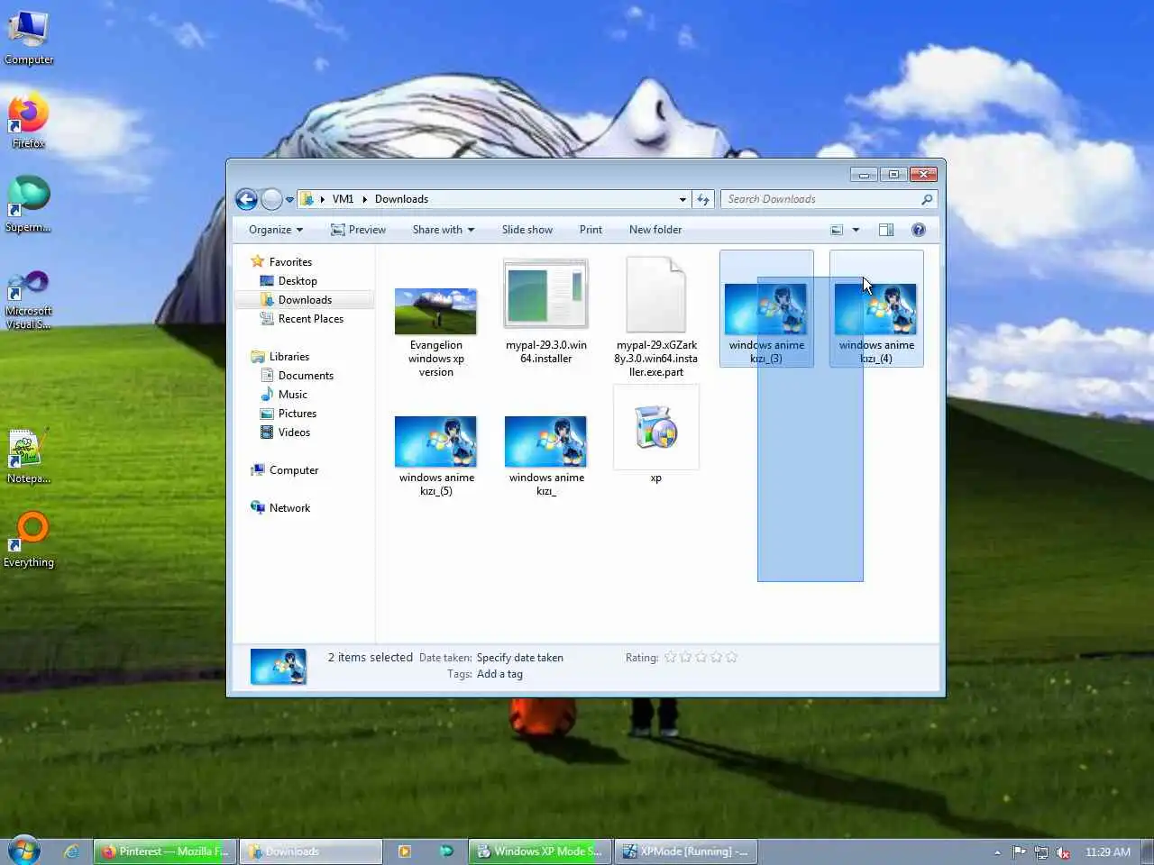The width and height of the screenshot is (1154, 865).
Task: Switch to Windows XP Mode taskbar window
Action: click(x=540, y=851)
